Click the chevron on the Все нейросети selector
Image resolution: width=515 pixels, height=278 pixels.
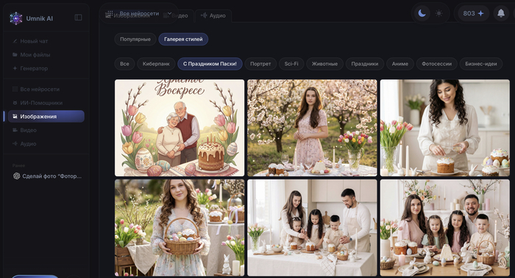(169, 13)
